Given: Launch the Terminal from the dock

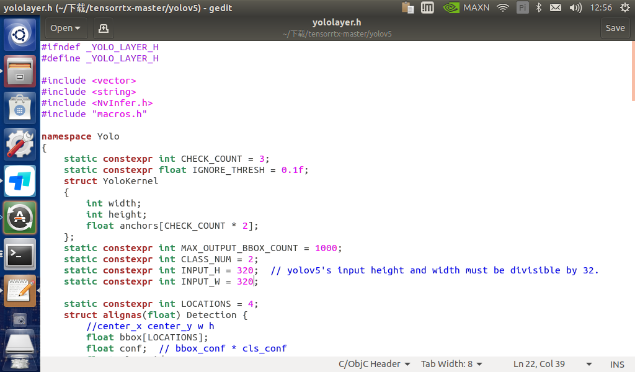Looking at the screenshot, I should click(20, 254).
